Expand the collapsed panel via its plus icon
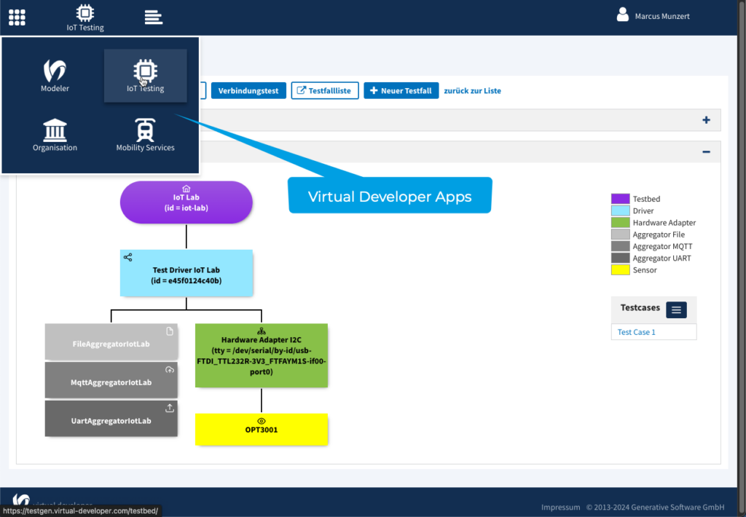Viewport: 746px width, 517px height. coord(705,119)
